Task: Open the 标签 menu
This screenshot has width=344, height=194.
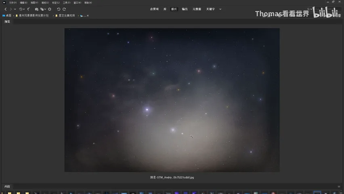Action: click(x=56, y=3)
